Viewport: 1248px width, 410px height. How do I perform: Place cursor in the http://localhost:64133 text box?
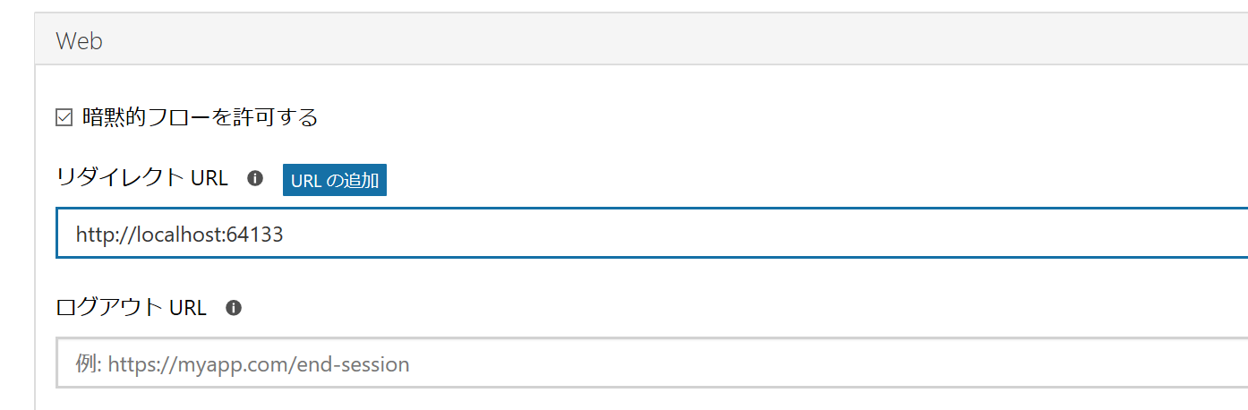(652, 234)
